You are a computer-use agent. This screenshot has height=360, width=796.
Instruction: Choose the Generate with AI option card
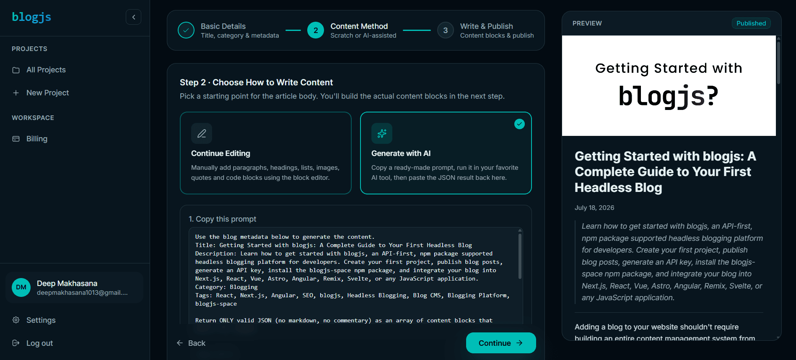pyautogui.click(x=446, y=153)
